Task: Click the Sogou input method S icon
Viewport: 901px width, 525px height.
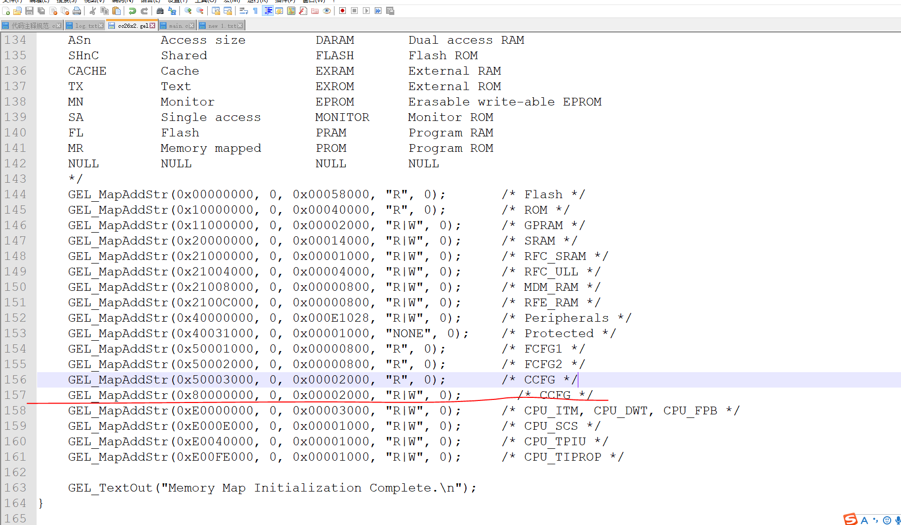Action: click(x=850, y=519)
